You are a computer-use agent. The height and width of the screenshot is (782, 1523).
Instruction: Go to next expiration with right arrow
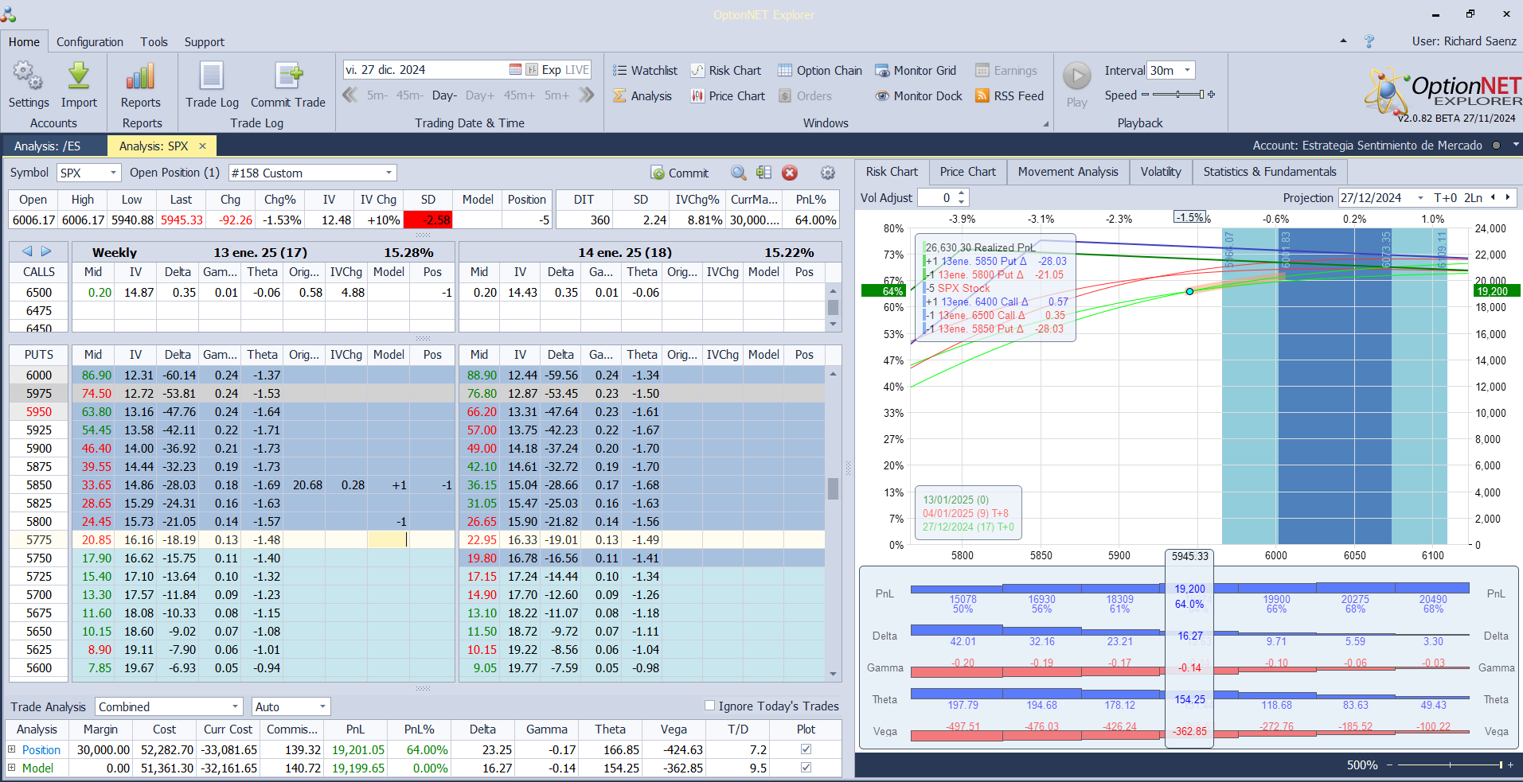tap(46, 251)
